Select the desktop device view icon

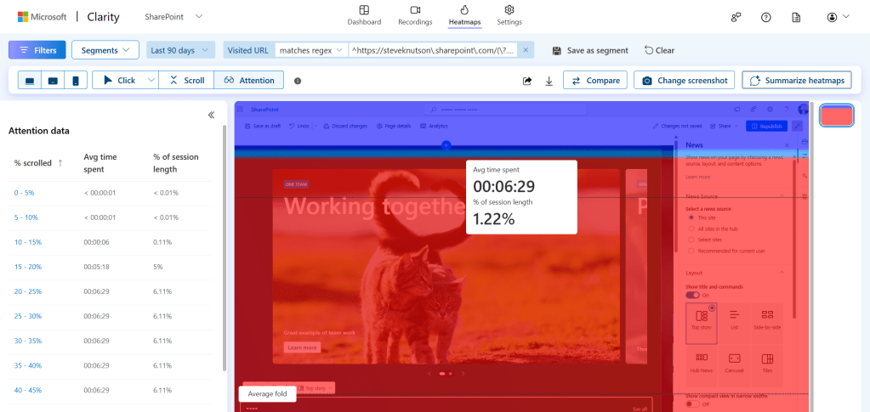click(x=30, y=81)
